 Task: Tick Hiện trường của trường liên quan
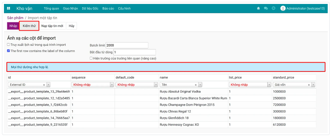[91, 58]
